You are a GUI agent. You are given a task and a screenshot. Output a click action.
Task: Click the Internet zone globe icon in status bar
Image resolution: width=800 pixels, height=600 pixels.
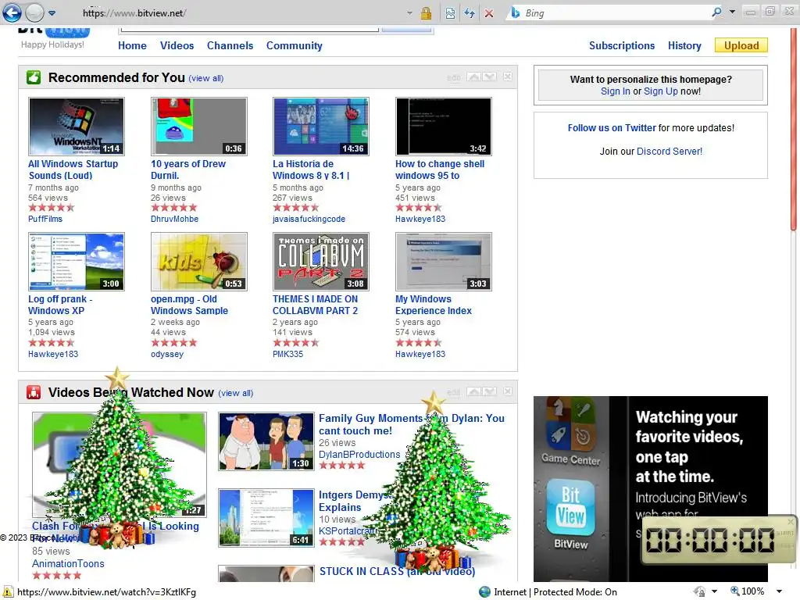pyautogui.click(x=484, y=592)
